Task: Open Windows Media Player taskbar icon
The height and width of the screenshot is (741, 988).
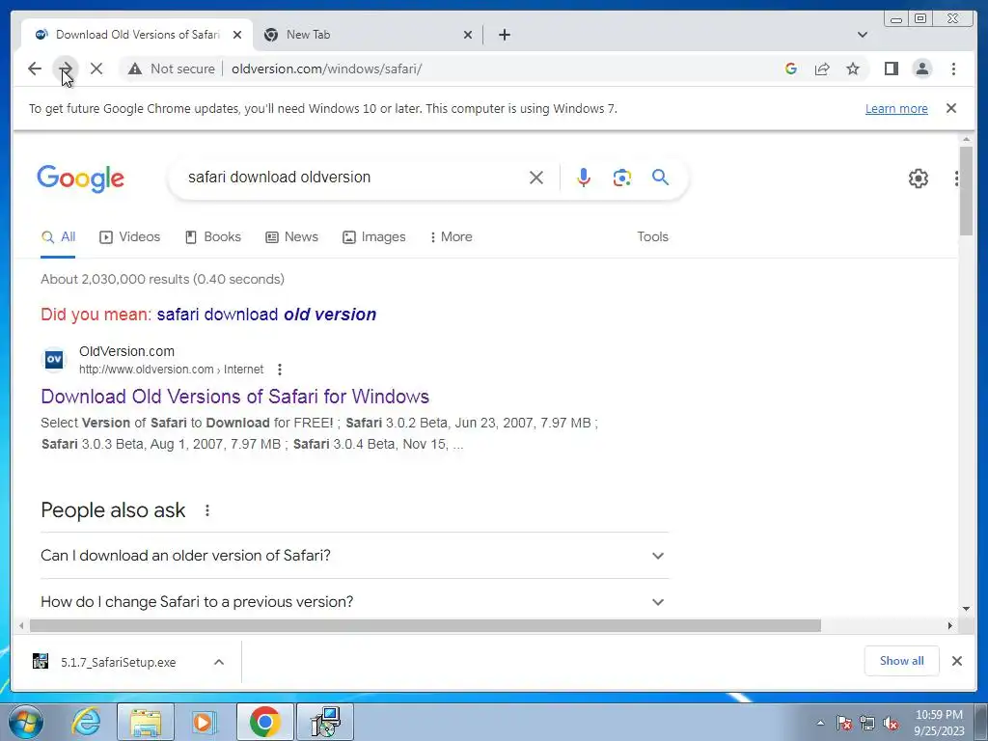Action: click(x=205, y=722)
